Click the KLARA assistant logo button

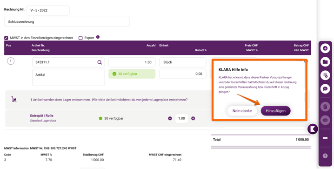[313, 129]
